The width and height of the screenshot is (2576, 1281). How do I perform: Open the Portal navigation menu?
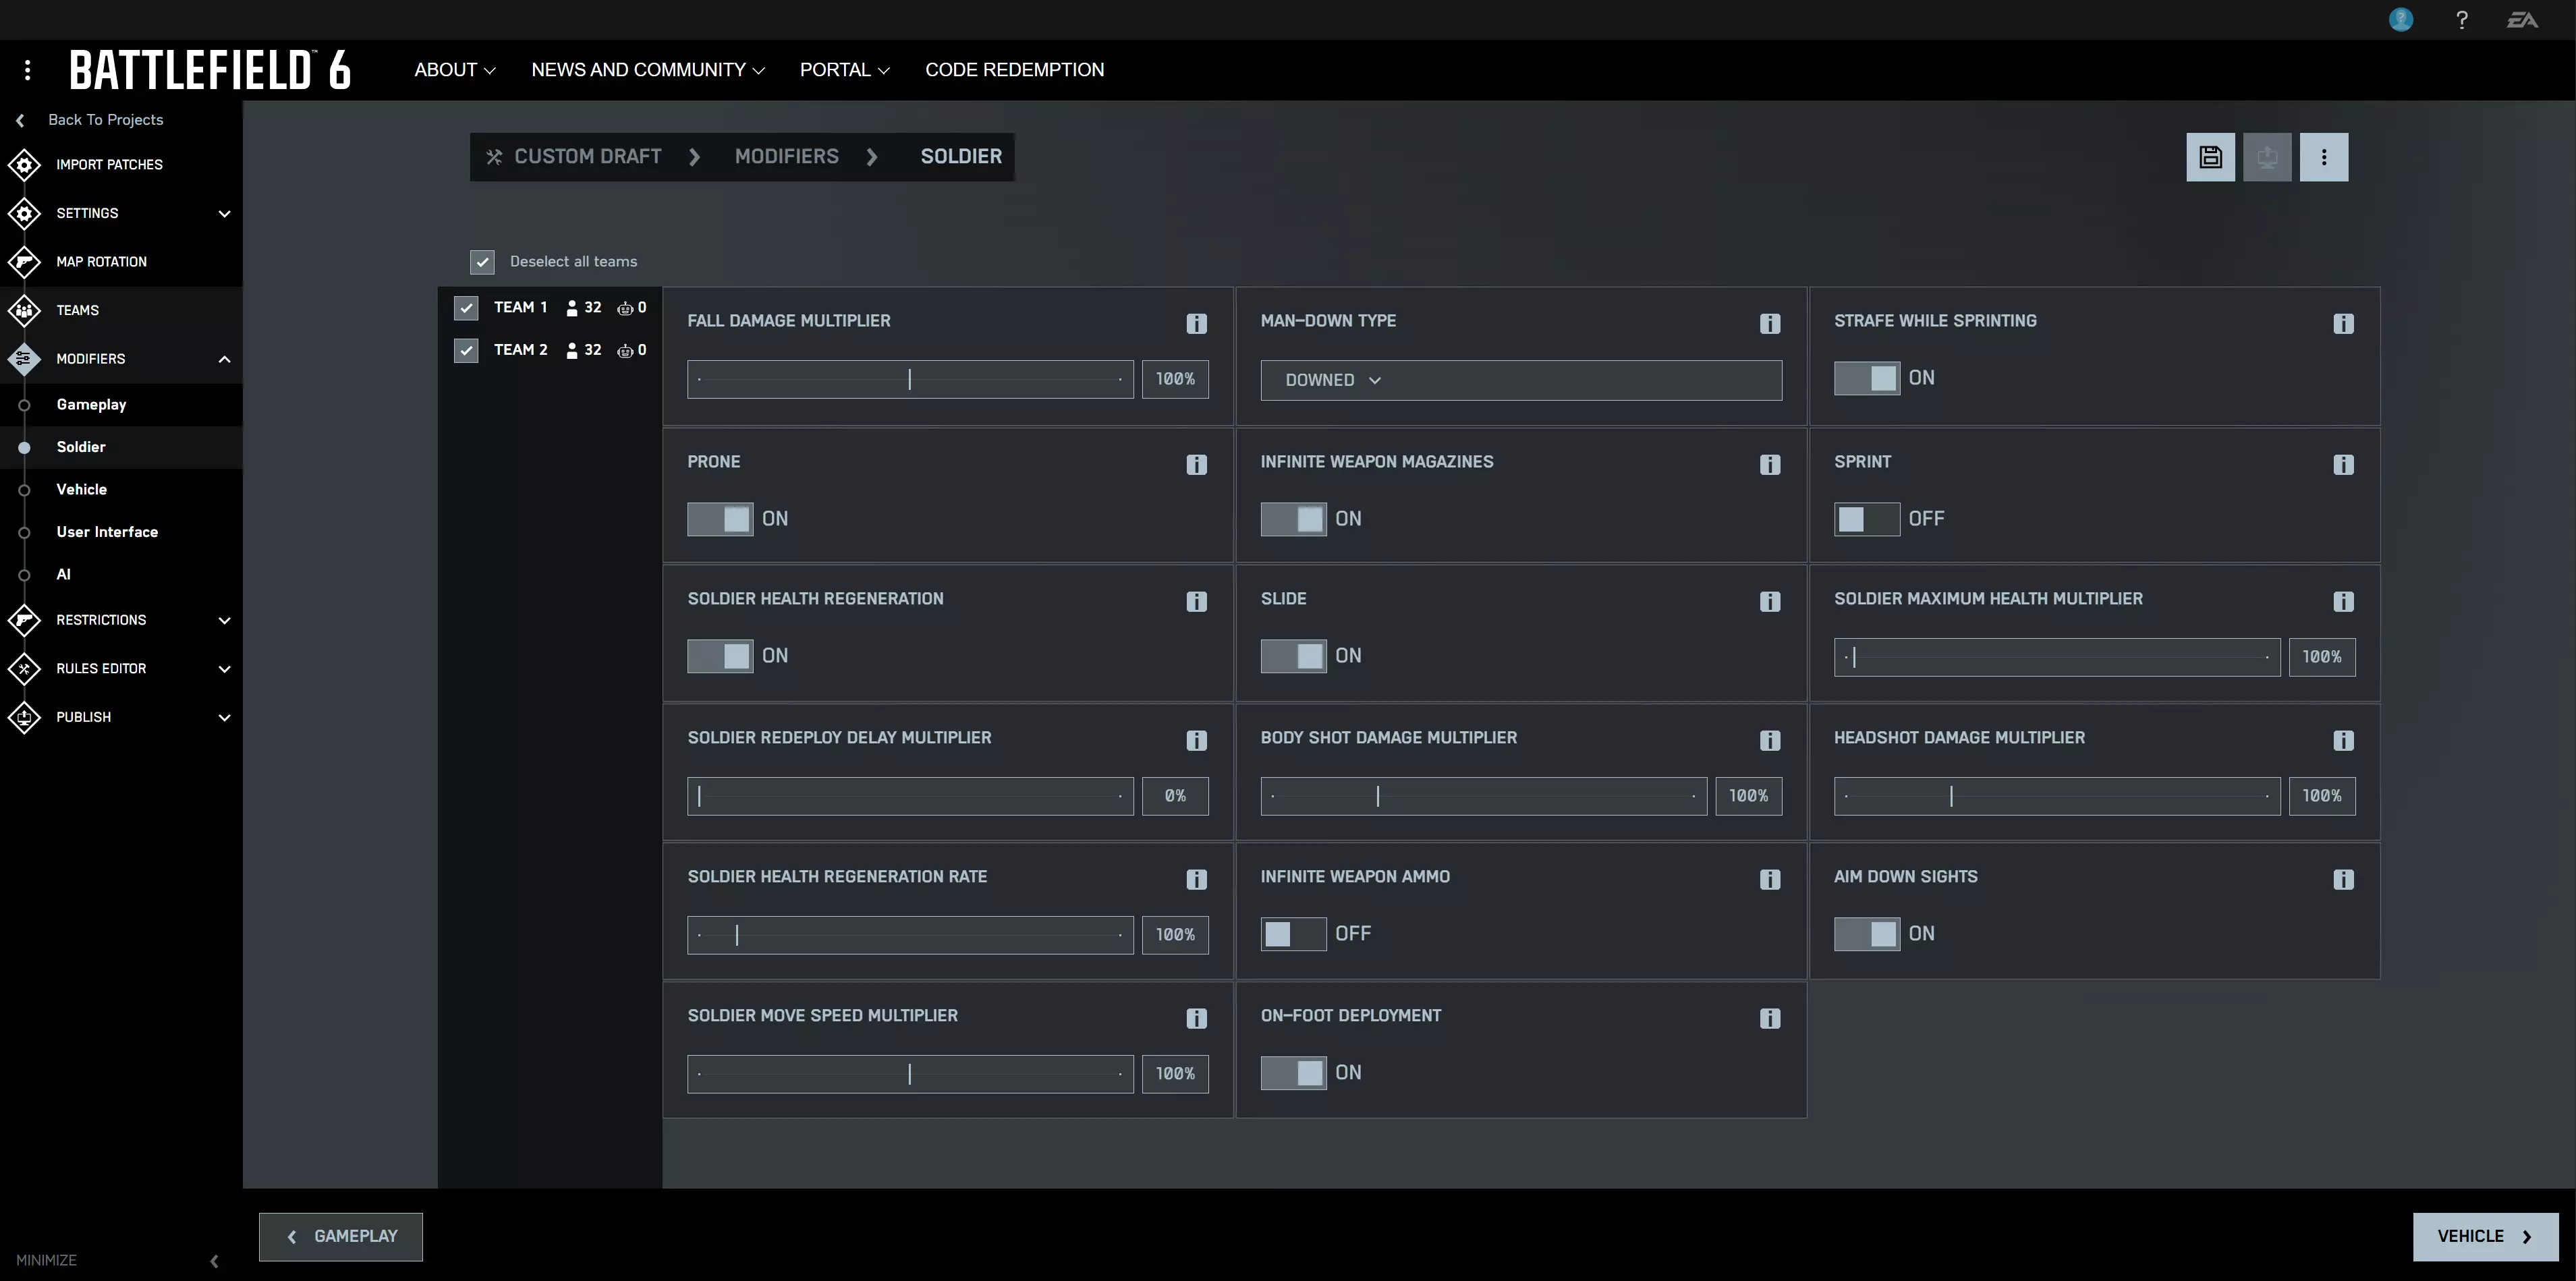point(844,70)
